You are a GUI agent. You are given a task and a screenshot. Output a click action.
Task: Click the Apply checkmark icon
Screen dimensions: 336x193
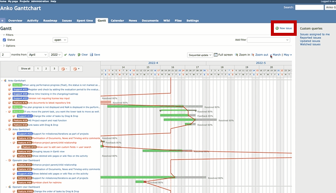pos(66,55)
